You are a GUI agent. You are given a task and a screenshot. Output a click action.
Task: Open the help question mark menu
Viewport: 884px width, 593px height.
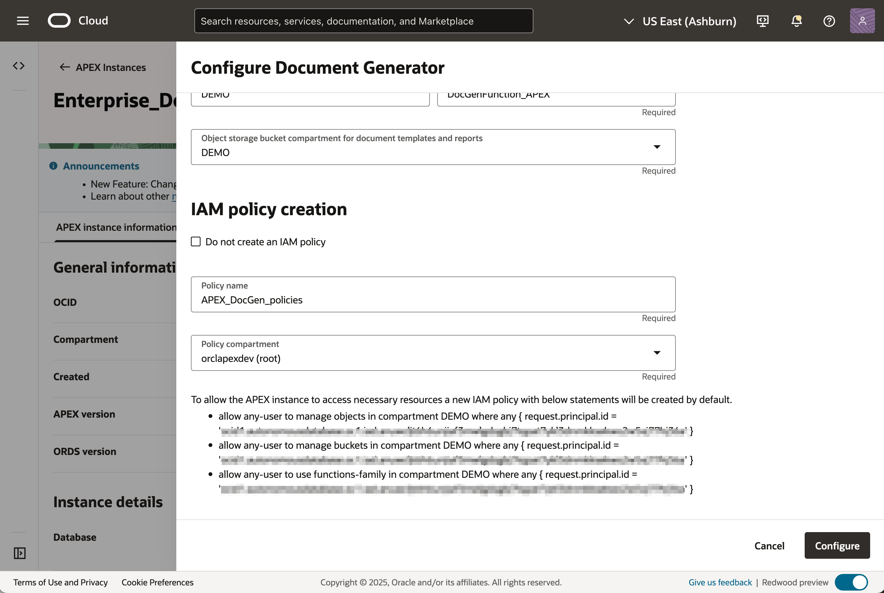click(x=829, y=21)
